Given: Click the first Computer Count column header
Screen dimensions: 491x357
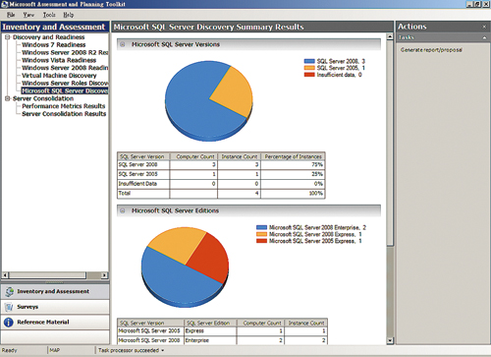Looking at the screenshot, I should (x=193, y=156).
